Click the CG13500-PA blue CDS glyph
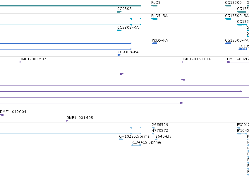249x176 pixels. tap(228, 43)
